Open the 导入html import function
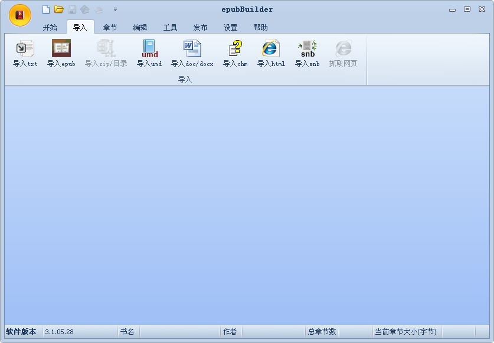494x343 pixels. click(270, 53)
